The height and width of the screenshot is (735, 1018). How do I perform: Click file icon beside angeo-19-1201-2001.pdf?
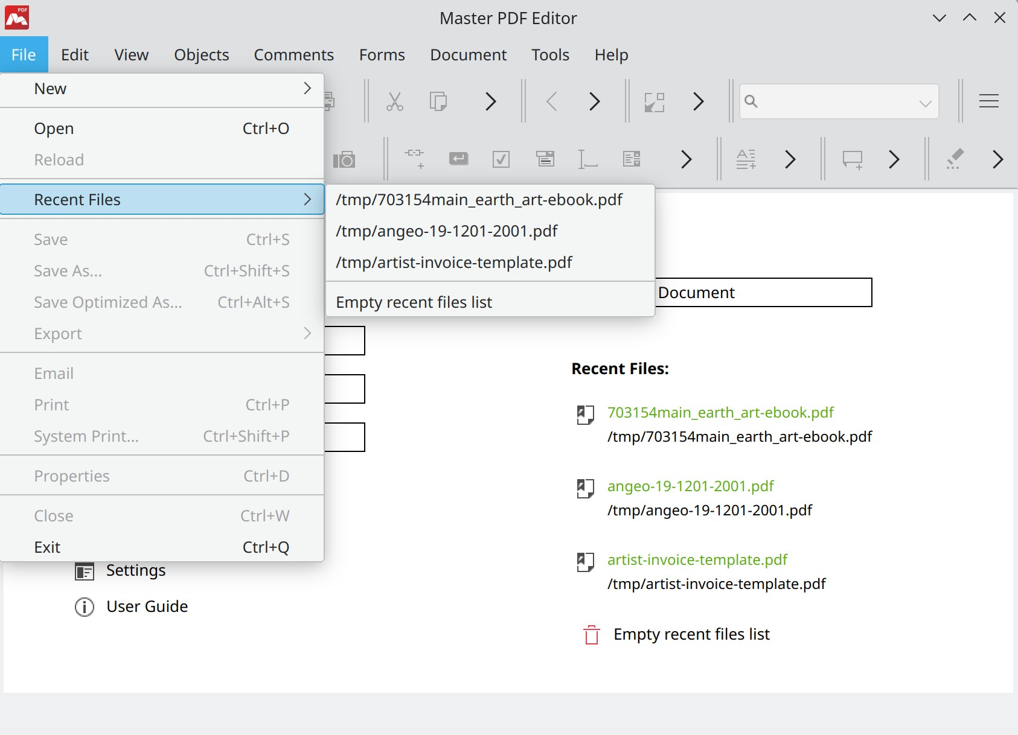coord(586,488)
